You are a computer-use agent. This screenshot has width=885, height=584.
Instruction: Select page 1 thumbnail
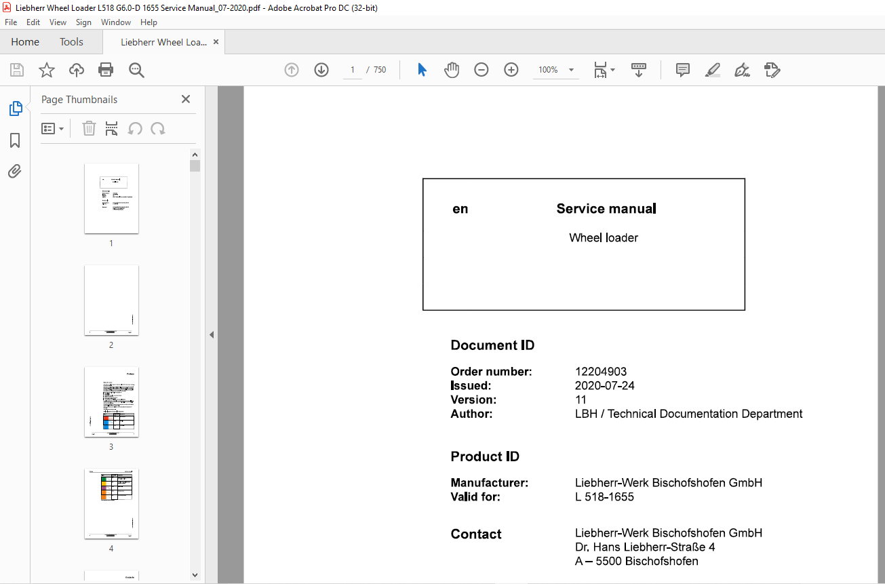pyautogui.click(x=111, y=198)
